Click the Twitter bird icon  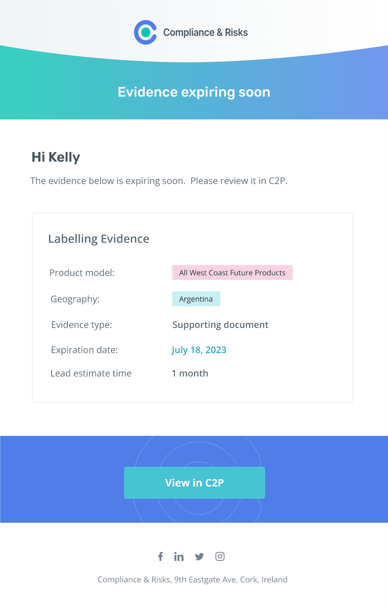[199, 556]
